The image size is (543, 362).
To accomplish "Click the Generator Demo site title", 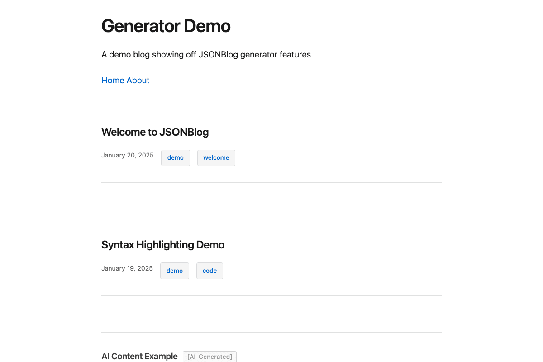I will tap(166, 26).
